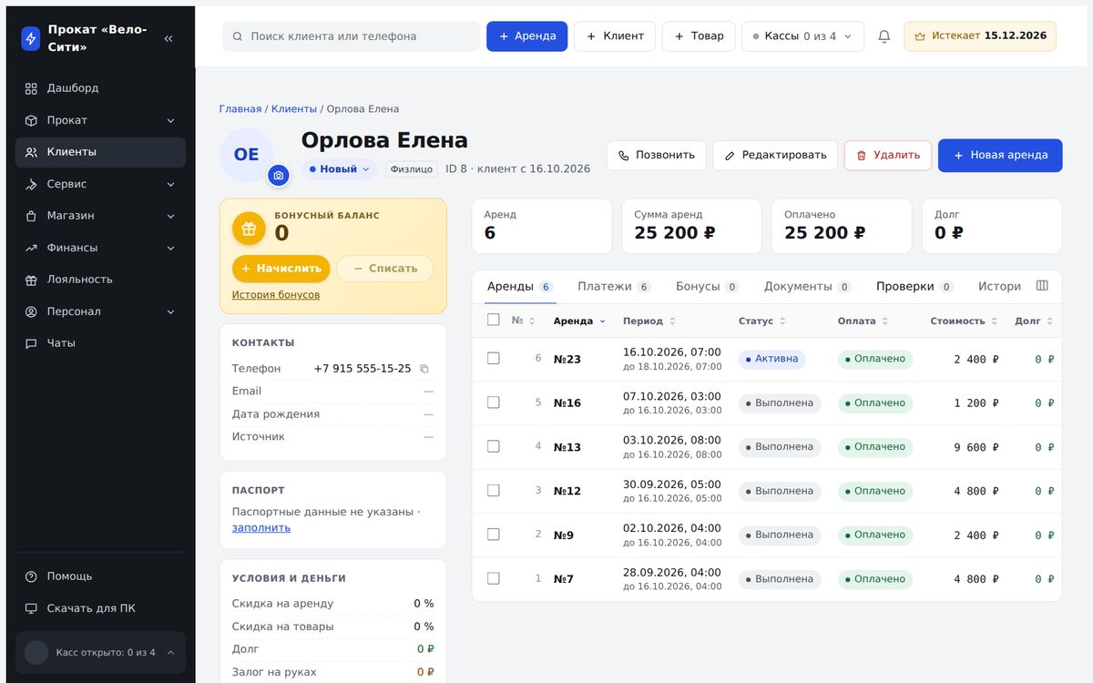Viewport: 1093px width, 683px height.
Task: Click camera icon on client avatar
Action: pos(279,175)
